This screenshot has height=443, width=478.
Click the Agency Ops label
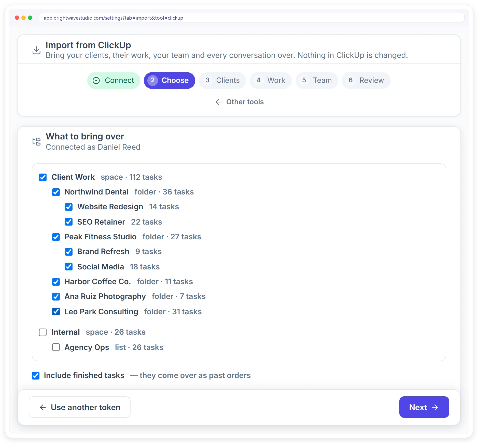pos(87,347)
